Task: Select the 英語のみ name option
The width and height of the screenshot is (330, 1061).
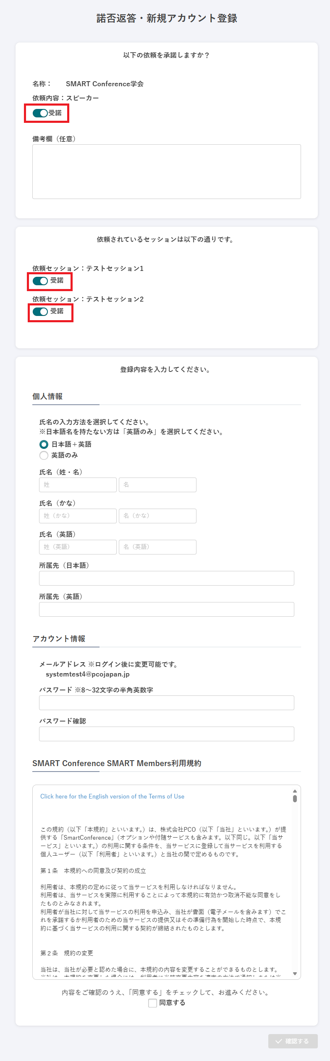Action: [44, 455]
